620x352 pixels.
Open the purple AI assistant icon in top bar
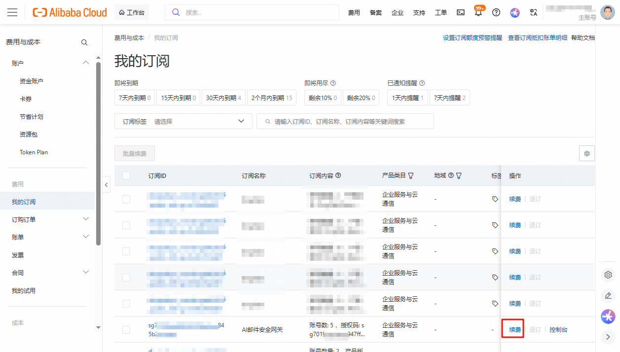coord(515,13)
